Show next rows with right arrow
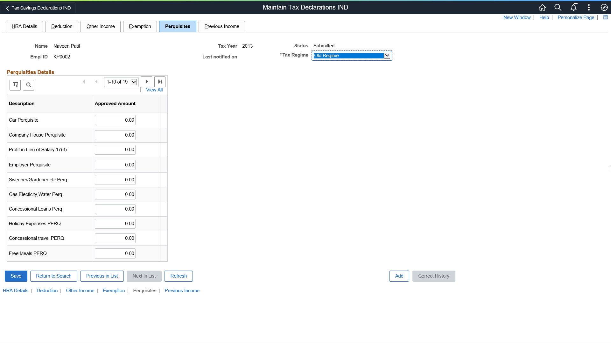Image resolution: width=611 pixels, height=343 pixels. pyautogui.click(x=146, y=82)
